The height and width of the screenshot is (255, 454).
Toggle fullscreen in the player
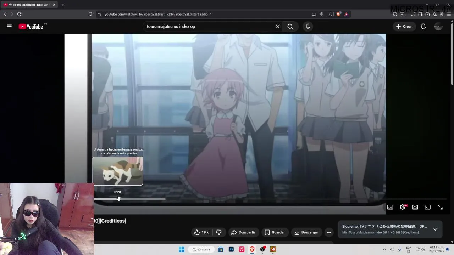coord(440,207)
